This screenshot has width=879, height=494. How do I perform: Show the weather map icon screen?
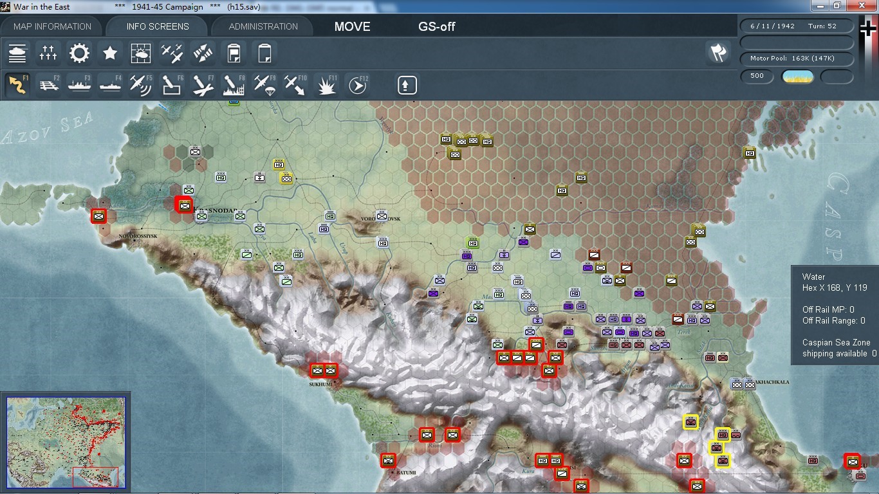tap(141, 53)
